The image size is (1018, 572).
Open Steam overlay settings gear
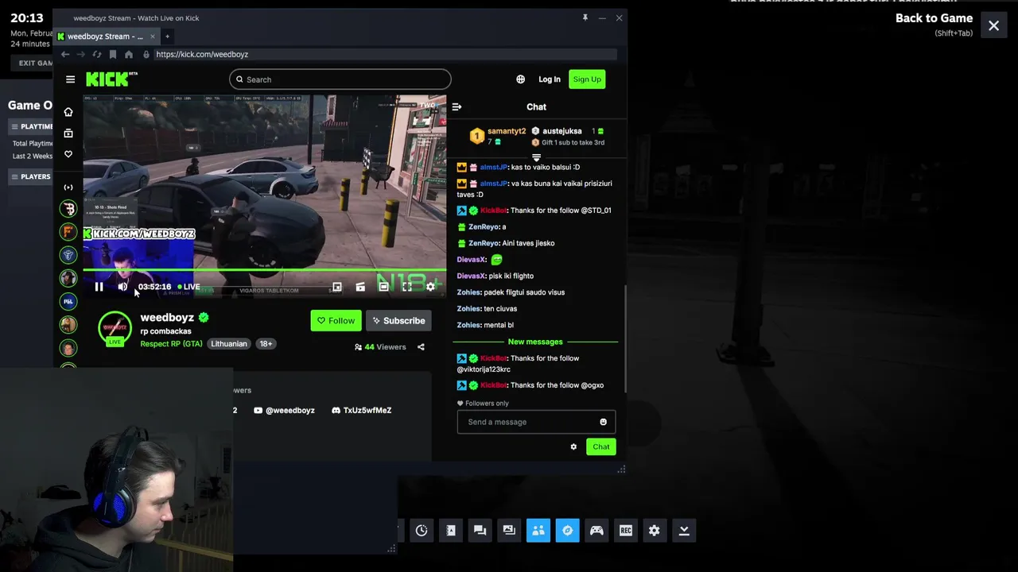coord(655,531)
